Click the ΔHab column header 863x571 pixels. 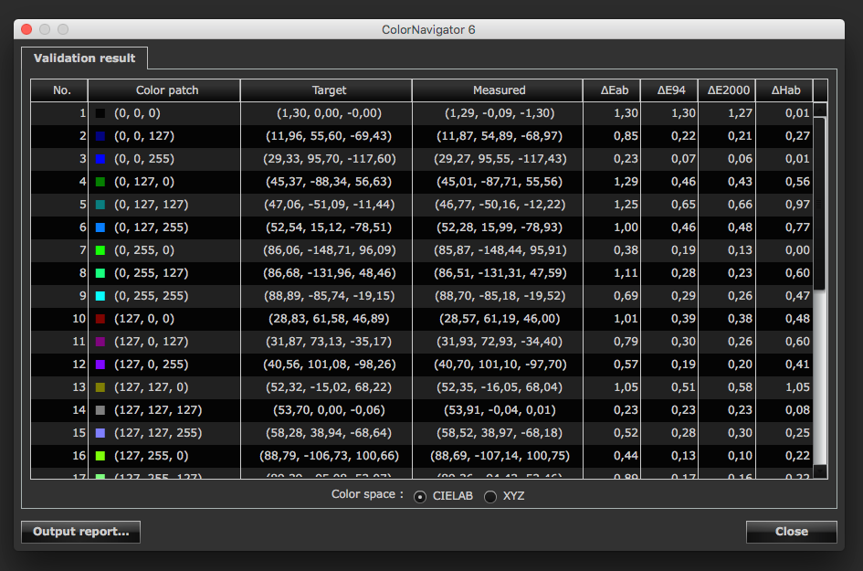(x=785, y=90)
